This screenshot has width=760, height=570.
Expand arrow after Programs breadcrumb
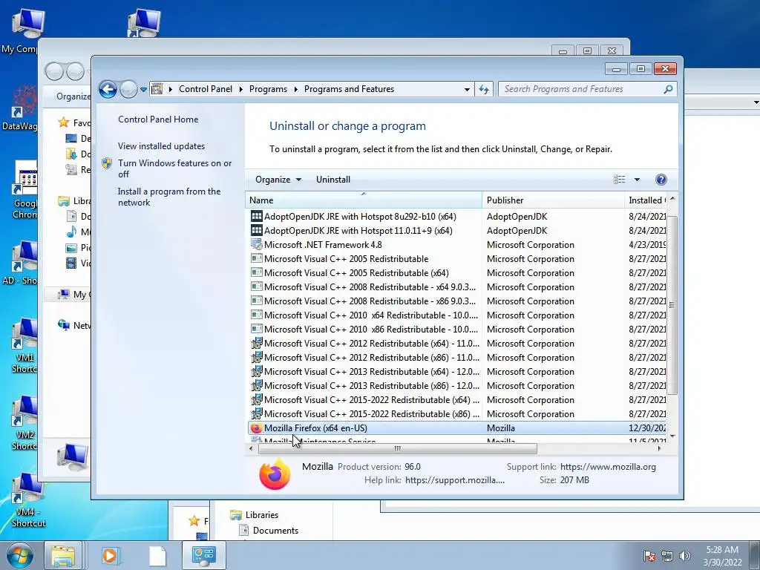295,89
